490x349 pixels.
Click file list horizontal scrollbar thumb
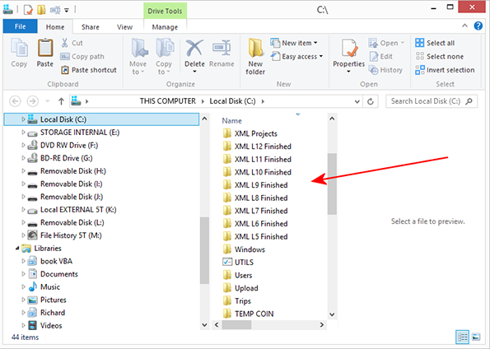[236, 325]
